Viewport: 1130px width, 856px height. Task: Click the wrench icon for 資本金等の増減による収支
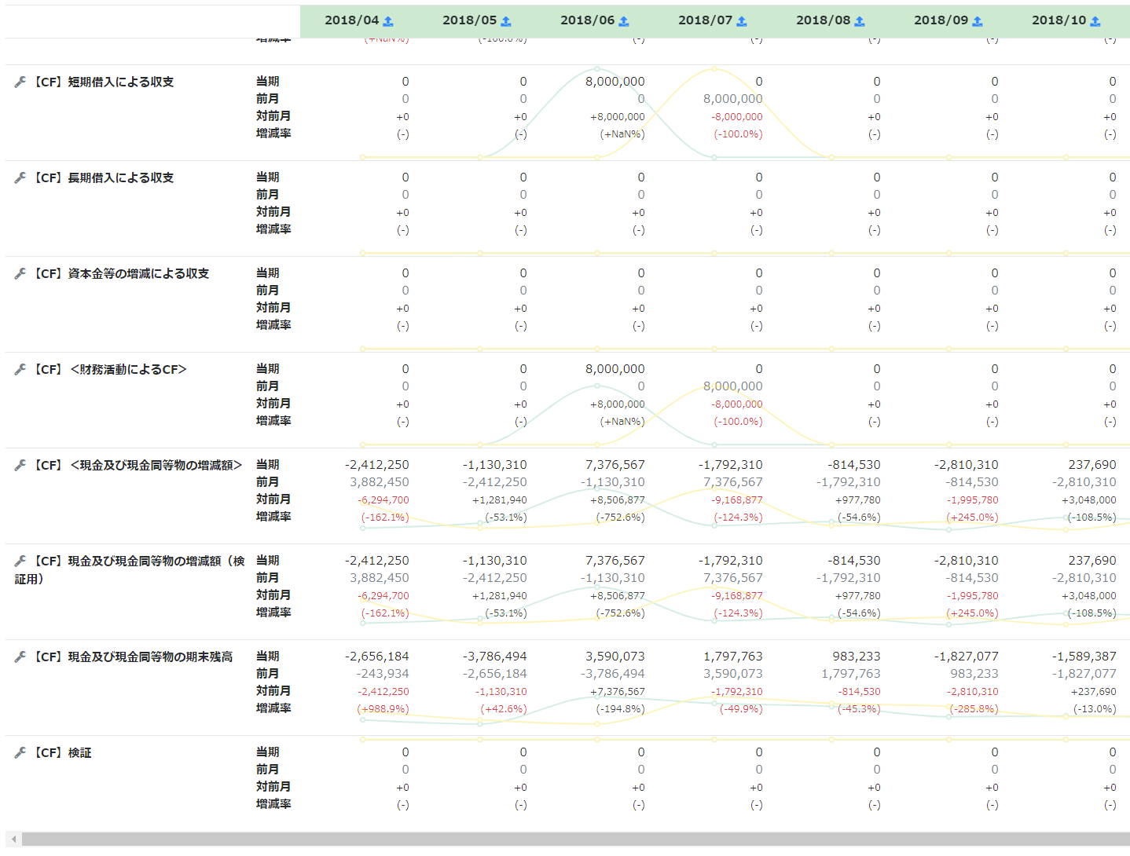point(20,273)
